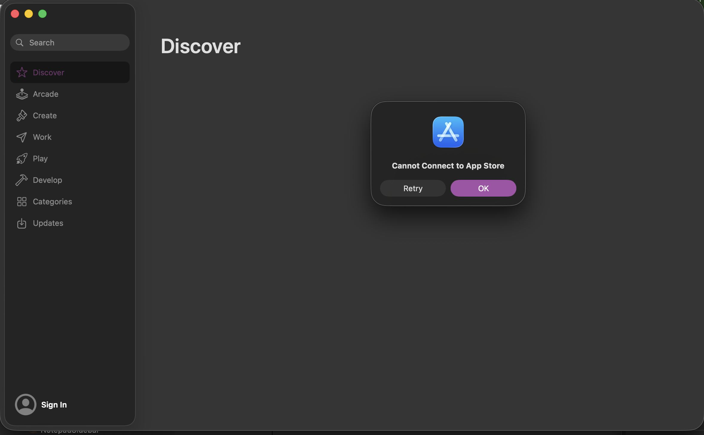Screen dimensions: 704x435
Task: Open the Sign In link
Action: coord(54,405)
